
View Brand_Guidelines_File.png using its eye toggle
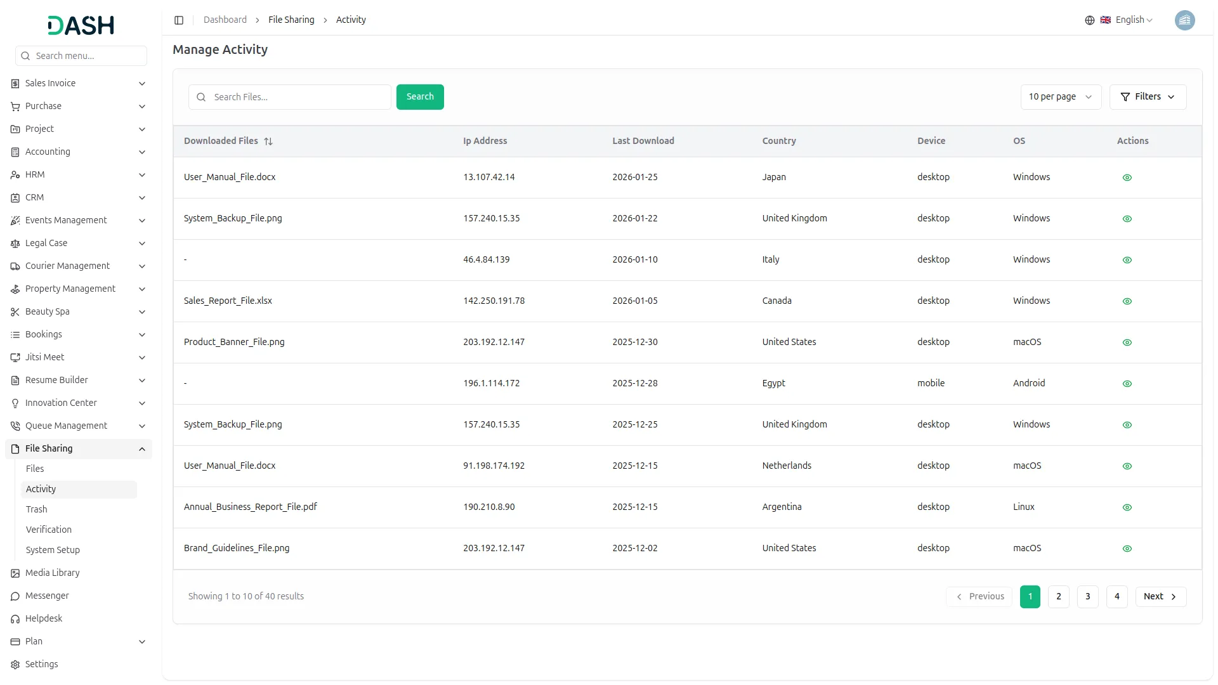point(1127,549)
